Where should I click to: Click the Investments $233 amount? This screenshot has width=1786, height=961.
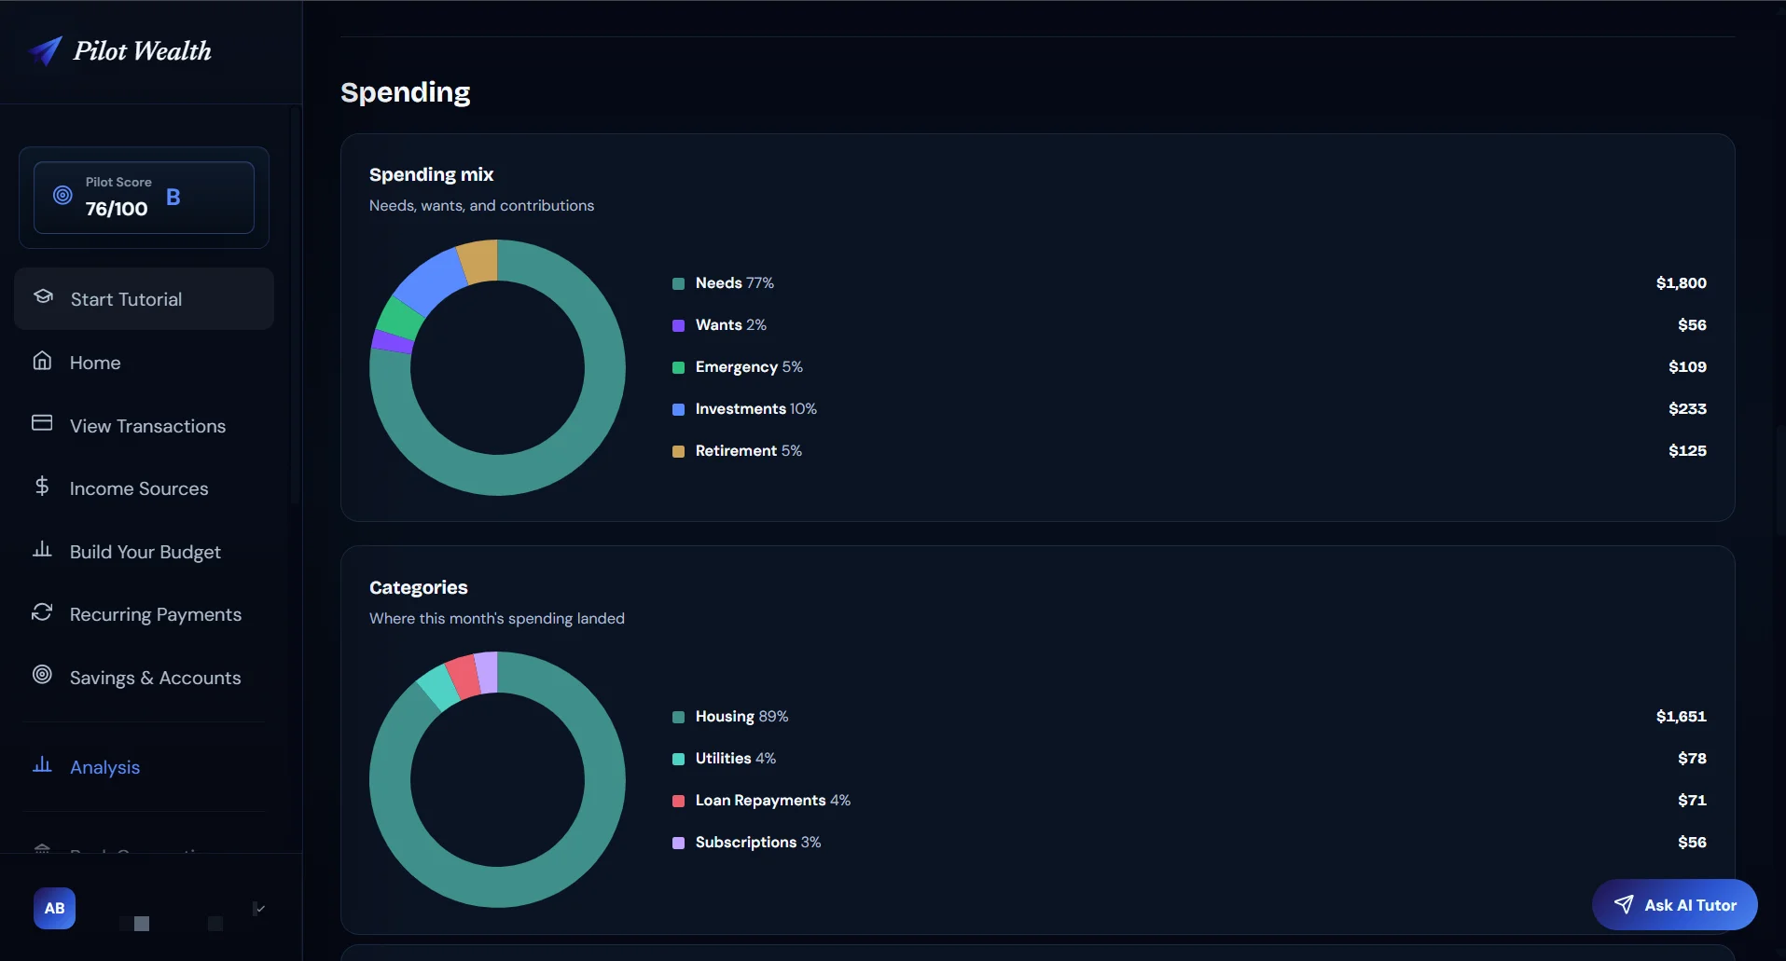(1687, 408)
